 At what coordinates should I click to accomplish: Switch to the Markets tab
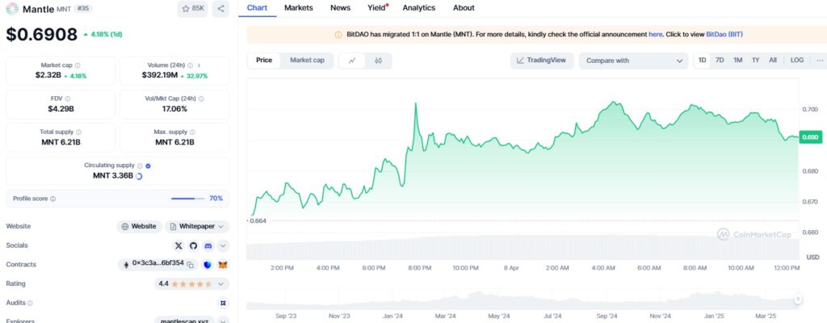tap(299, 8)
